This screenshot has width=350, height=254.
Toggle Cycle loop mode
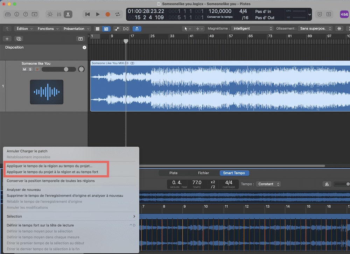pos(118,14)
